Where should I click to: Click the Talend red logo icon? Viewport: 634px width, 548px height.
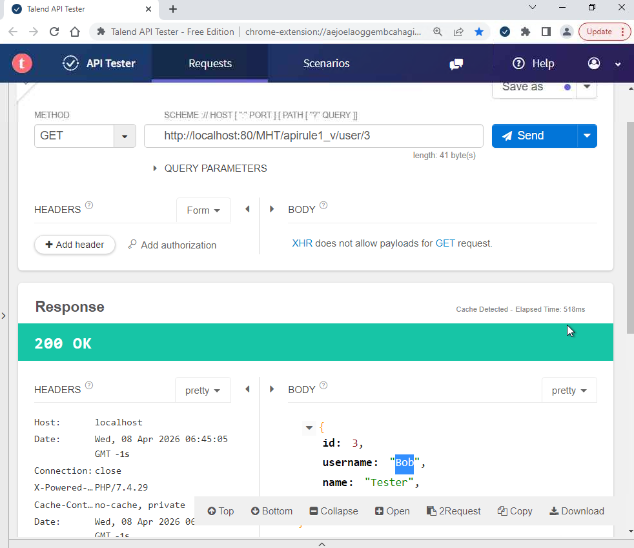(22, 63)
